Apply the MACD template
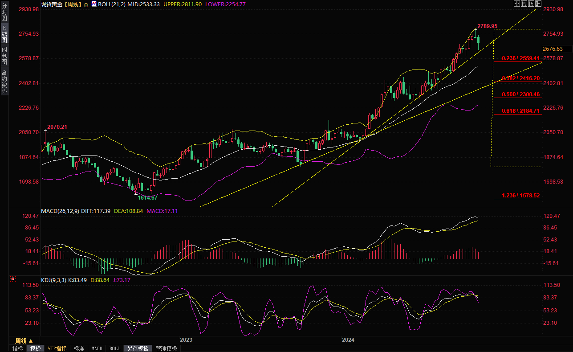The width and height of the screenshot is (573, 352). (97, 348)
